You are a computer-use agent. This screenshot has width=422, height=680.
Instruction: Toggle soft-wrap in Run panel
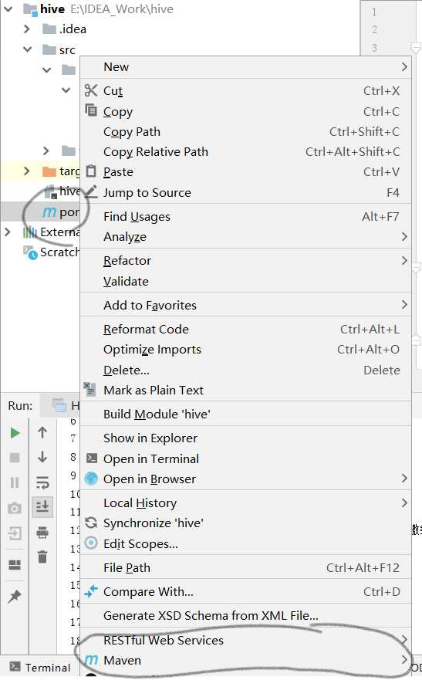(x=42, y=482)
